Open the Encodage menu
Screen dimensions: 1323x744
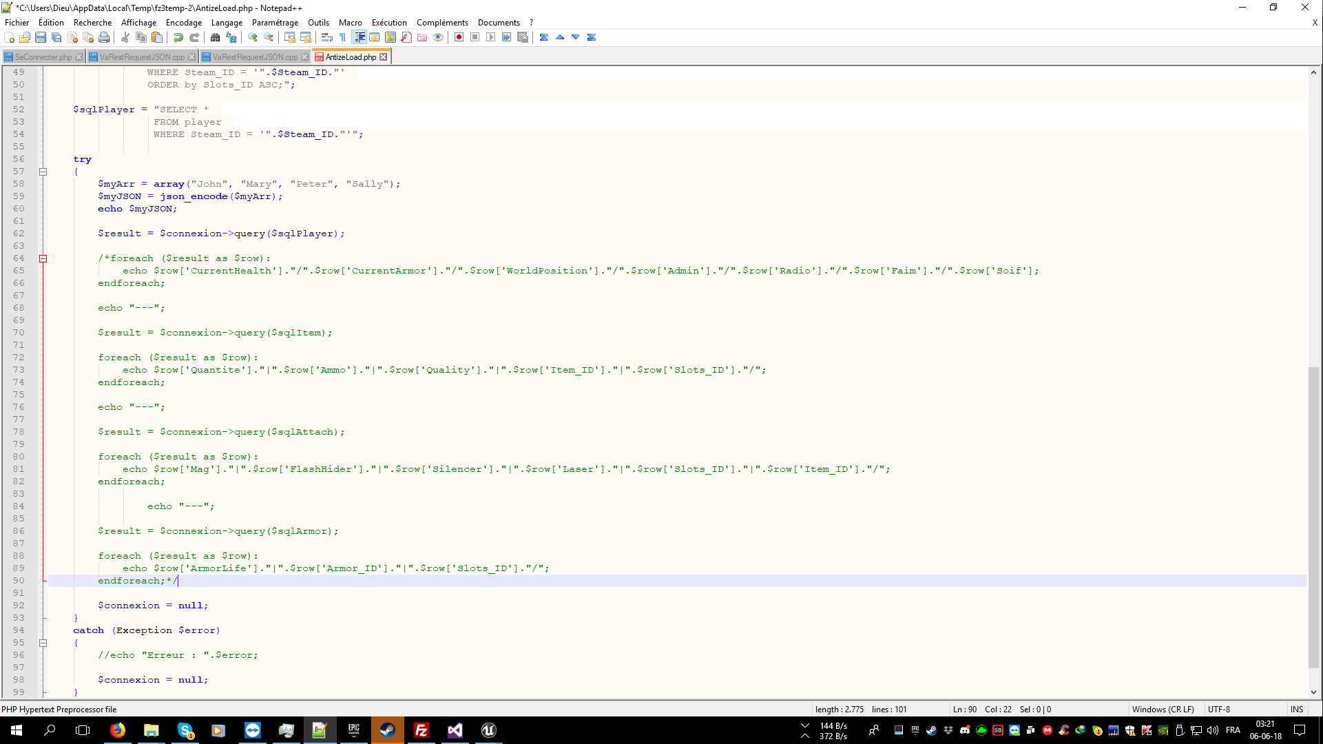click(x=183, y=22)
